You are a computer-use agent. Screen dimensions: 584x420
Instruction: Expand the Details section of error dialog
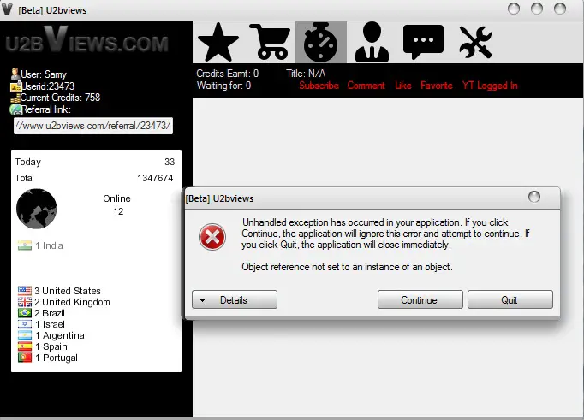coord(235,300)
